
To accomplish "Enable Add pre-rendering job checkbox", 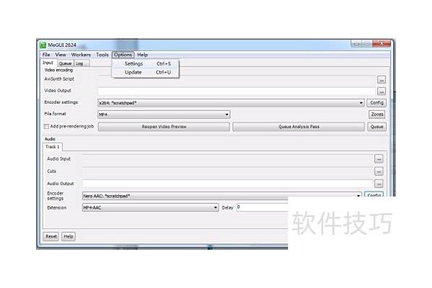I will (46, 127).
